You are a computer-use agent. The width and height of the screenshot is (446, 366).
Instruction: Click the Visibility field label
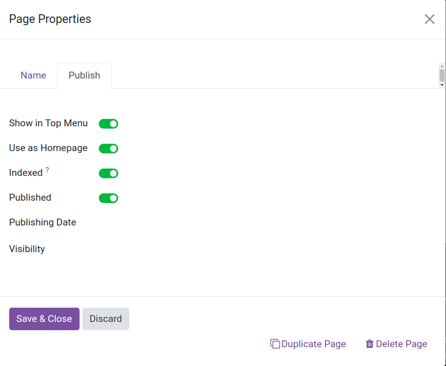click(x=27, y=249)
